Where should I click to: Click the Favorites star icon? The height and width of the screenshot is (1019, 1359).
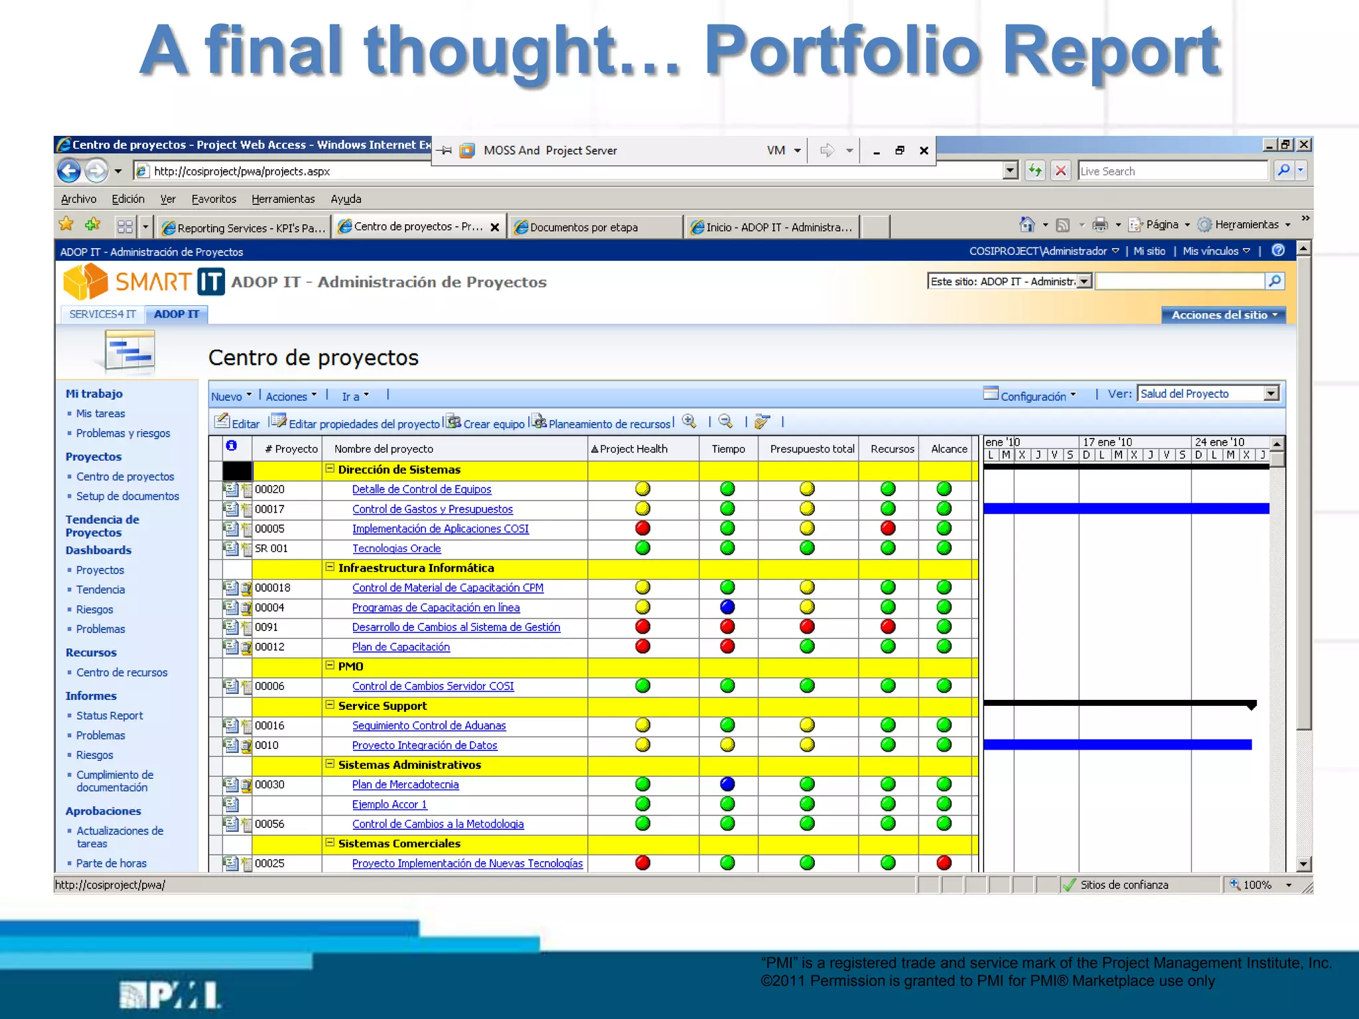pos(66,224)
